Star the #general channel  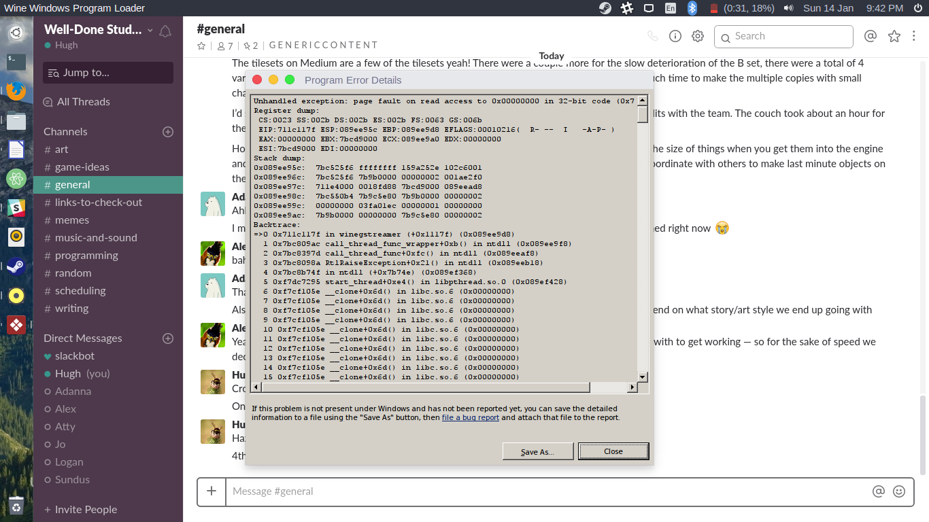click(x=201, y=46)
